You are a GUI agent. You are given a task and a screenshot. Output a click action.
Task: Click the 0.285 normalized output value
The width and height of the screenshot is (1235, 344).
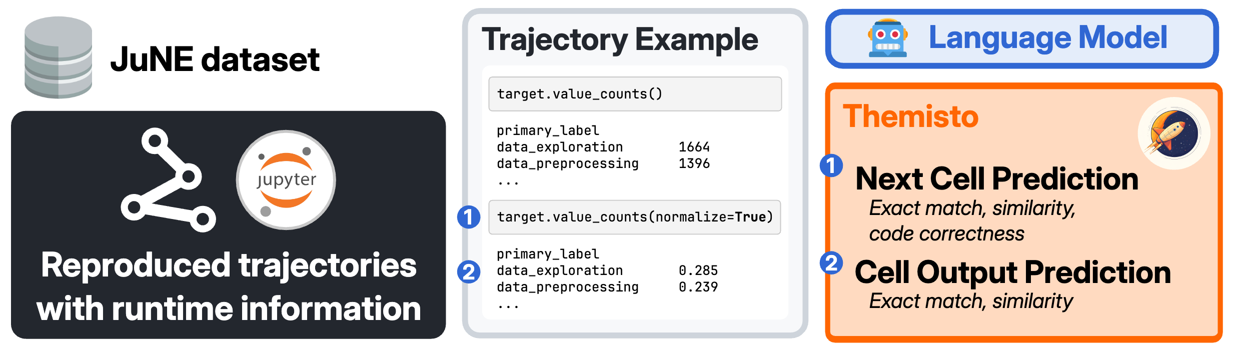click(x=698, y=270)
